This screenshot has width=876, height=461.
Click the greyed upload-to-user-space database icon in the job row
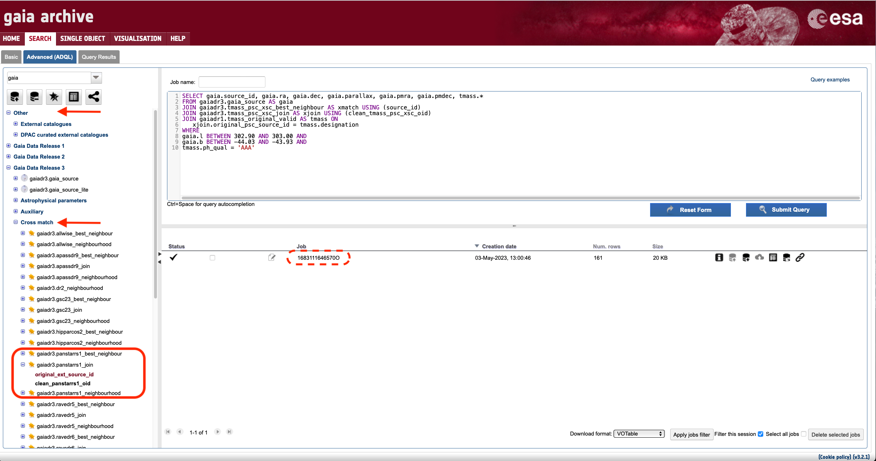(732, 257)
